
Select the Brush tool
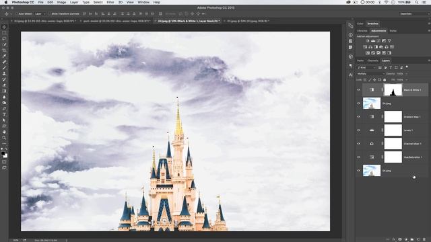point(4,68)
